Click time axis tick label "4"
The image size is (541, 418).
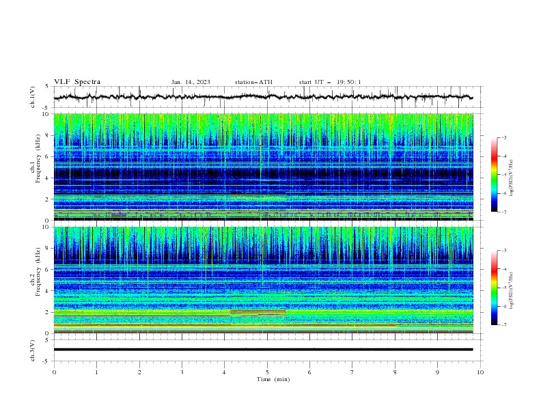(224, 372)
